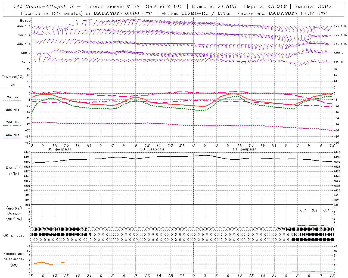Click the Тем-ра(°C) temperature panel title
Viewport: 348px width, 278px height.
[13, 77]
